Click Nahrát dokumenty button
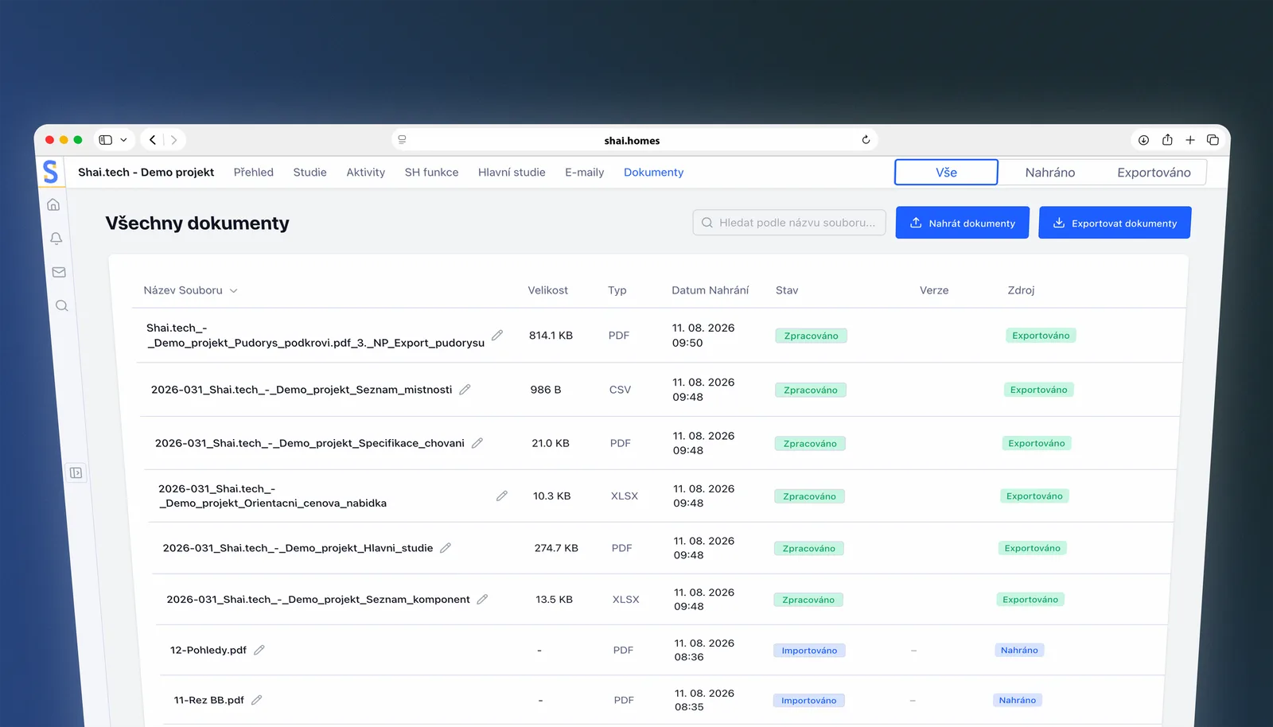 963,223
